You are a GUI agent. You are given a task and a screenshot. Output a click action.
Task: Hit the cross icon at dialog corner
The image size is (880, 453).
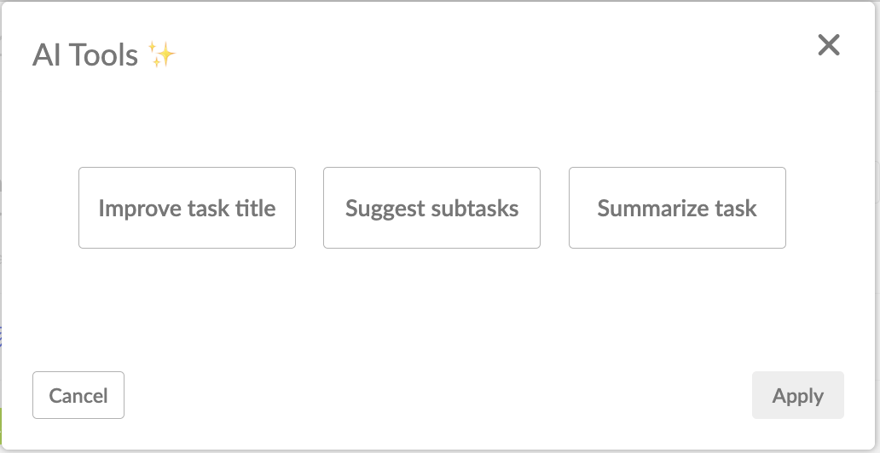pyautogui.click(x=829, y=45)
